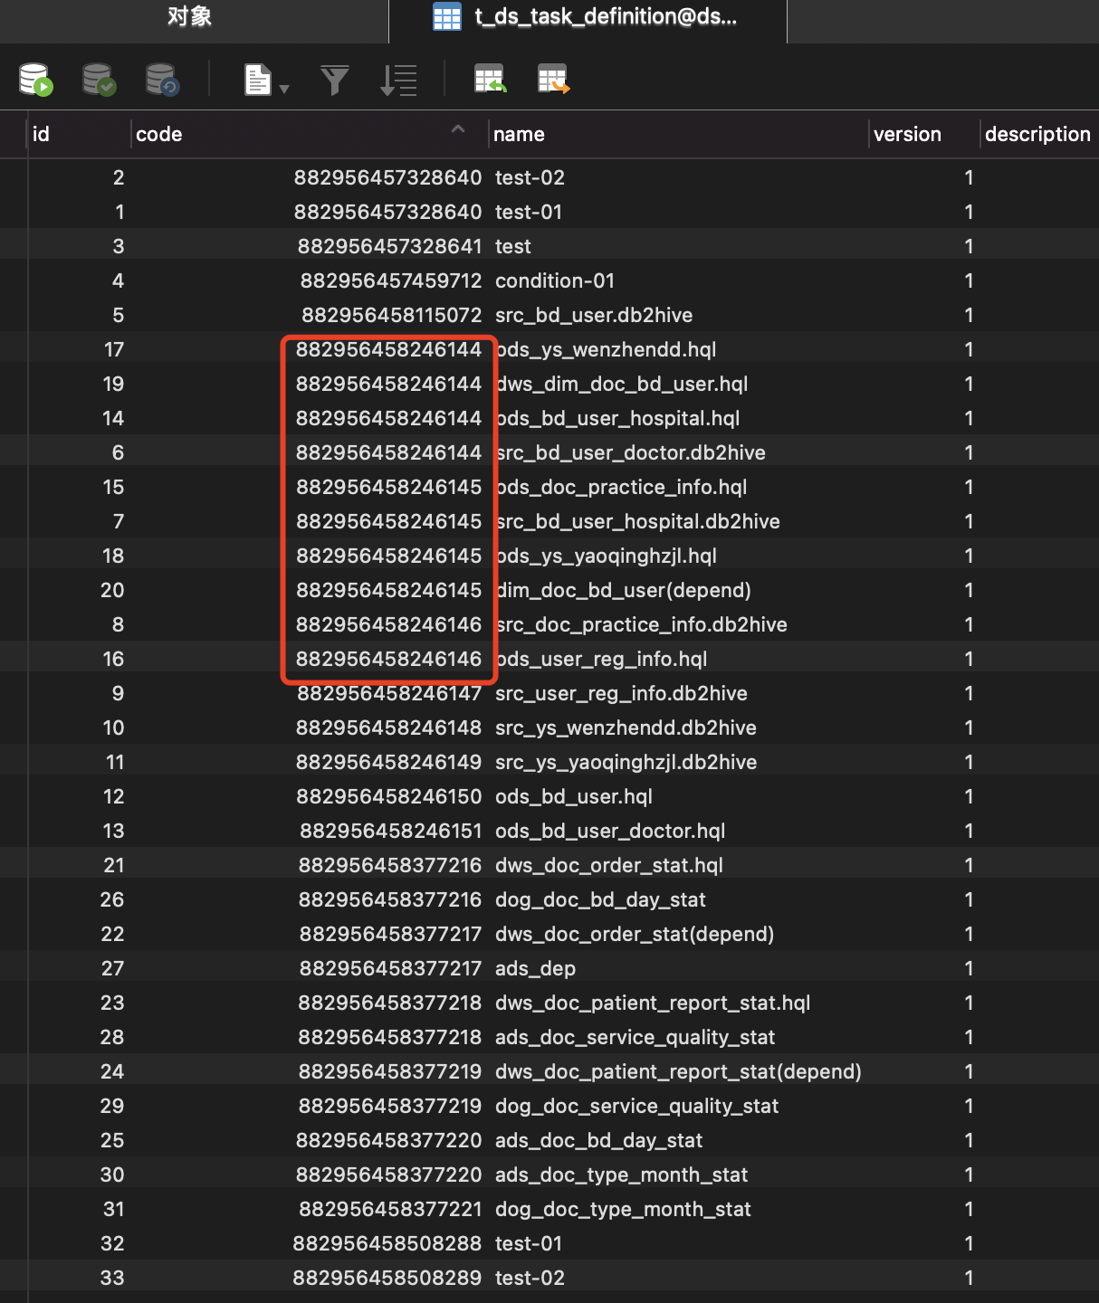Viewport: 1099px width, 1303px height.
Task: Click the import table icon with green arrow
Action: pos(490,80)
